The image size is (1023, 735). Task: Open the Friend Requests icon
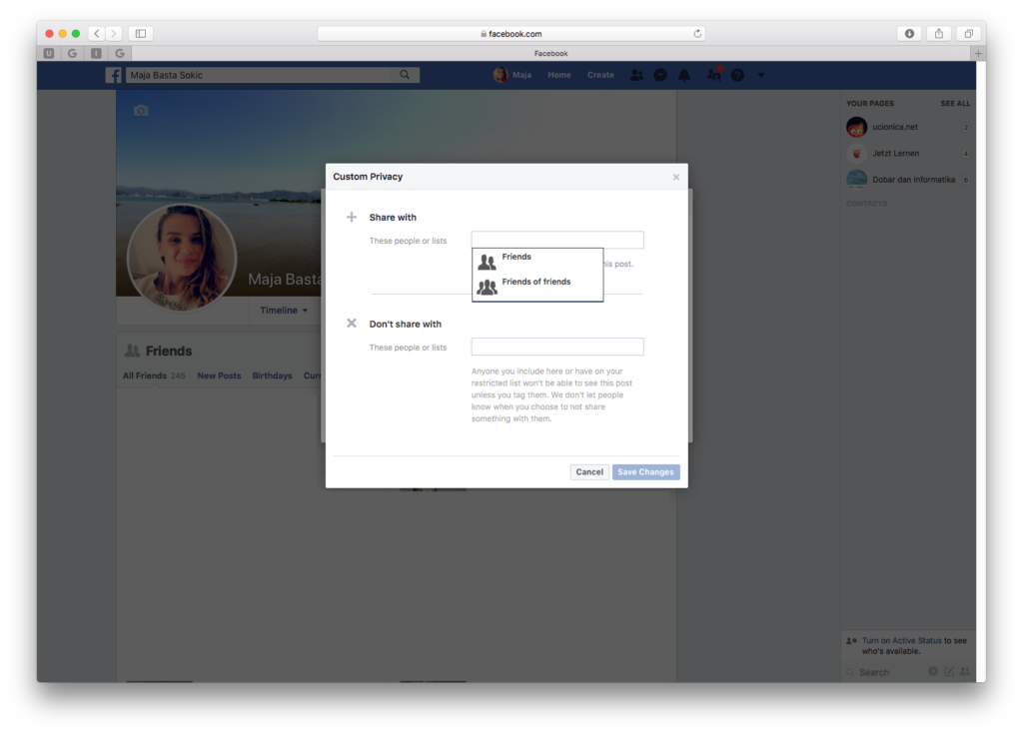pos(636,75)
